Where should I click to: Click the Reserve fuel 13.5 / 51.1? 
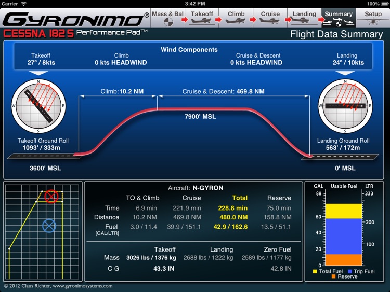[x=276, y=227]
